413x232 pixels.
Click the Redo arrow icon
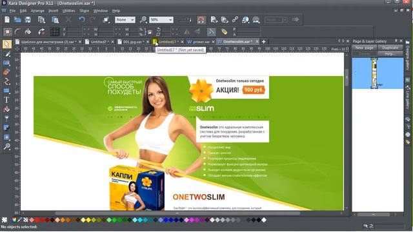pos(92,20)
